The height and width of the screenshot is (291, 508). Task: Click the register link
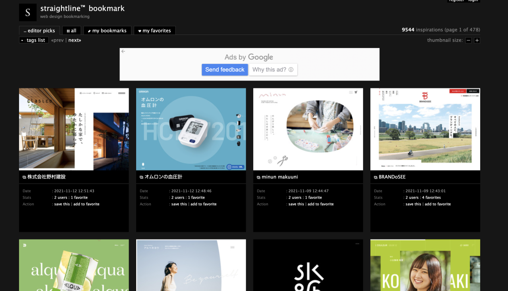pos(456,1)
